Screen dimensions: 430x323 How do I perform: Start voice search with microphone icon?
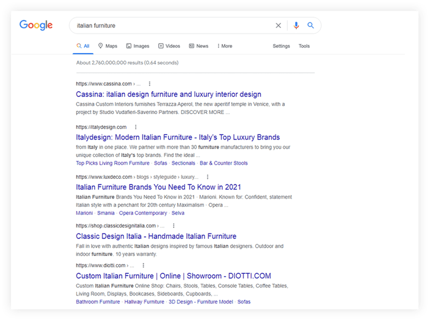point(296,26)
